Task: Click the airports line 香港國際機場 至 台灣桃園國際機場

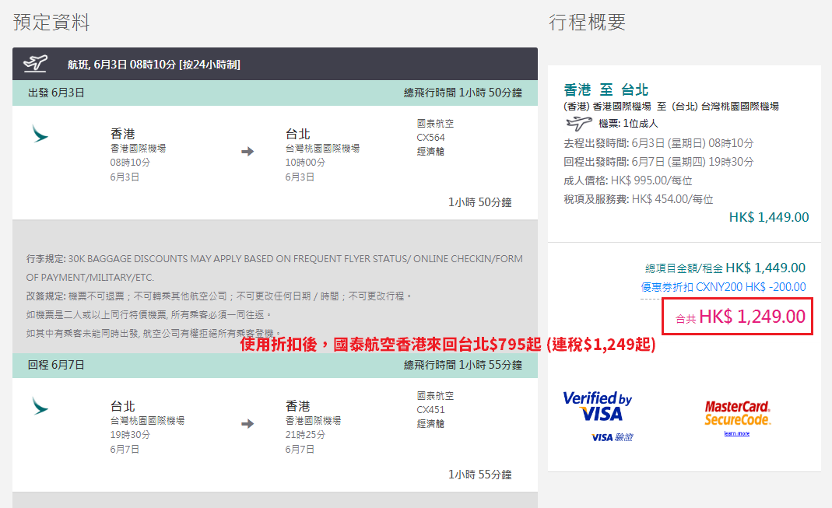Action: pyautogui.click(x=671, y=107)
